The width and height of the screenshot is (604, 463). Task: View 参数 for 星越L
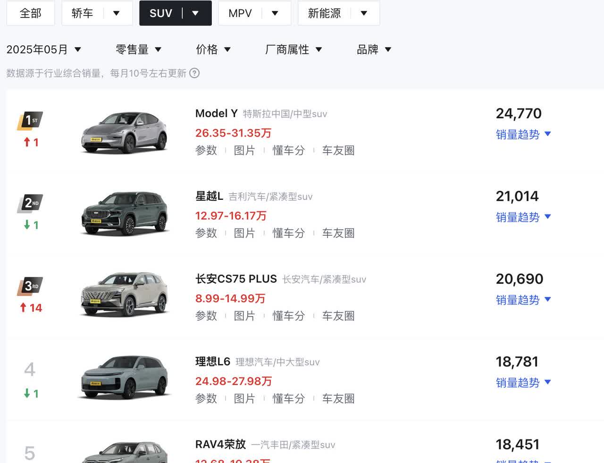click(206, 233)
